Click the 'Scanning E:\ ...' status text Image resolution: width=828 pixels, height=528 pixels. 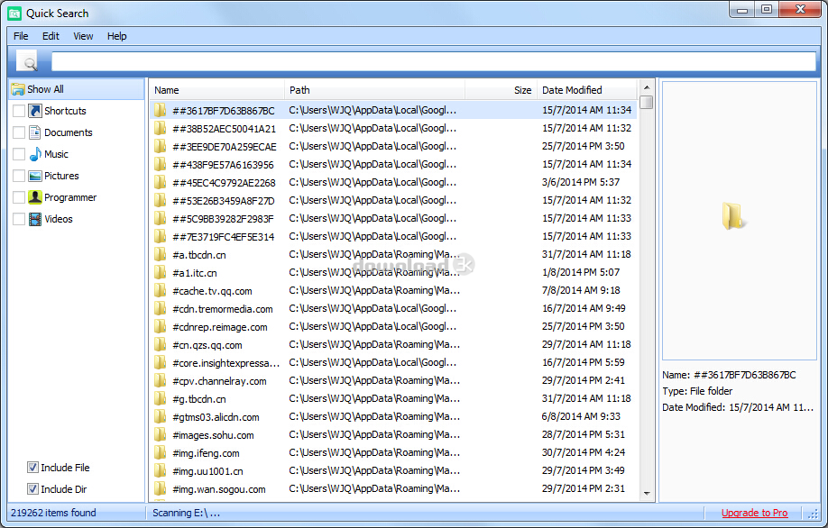pyautogui.click(x=187, y=513)
